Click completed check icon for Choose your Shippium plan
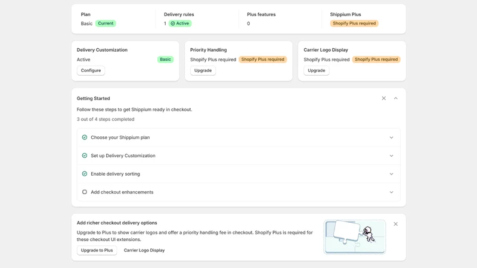This screenshot has height=268, width=477. coord(85,138)
